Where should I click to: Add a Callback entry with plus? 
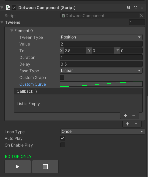(x=125, y=115)
